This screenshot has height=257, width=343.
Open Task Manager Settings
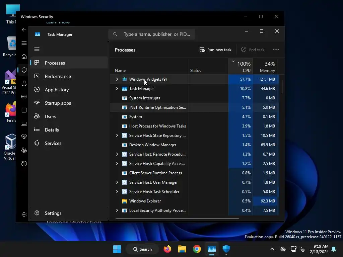click(69, 213)
